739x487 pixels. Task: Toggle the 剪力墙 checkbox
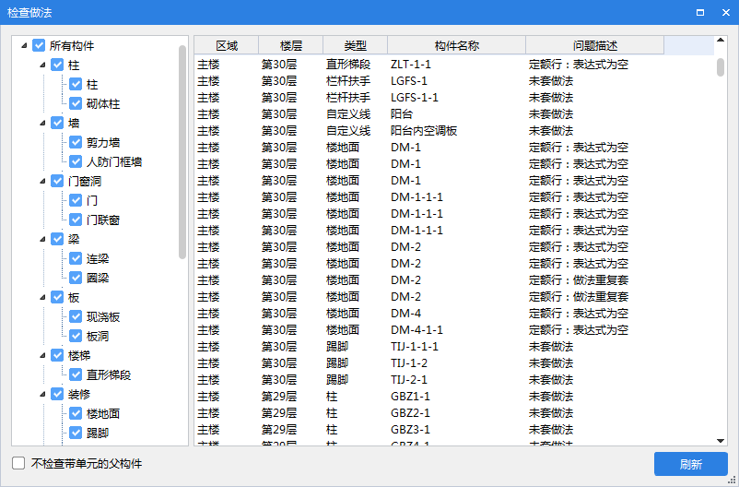point(76,142)
